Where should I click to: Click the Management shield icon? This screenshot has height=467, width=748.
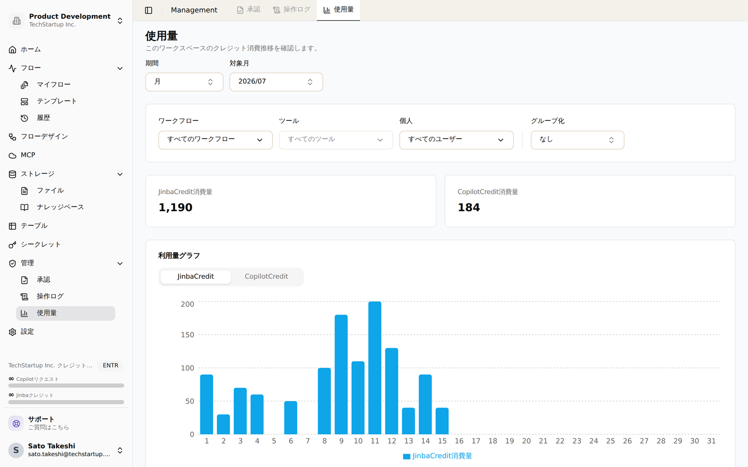[x=12, y=264]
